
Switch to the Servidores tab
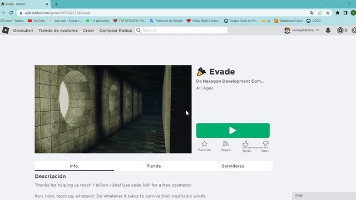coord(233,166)
